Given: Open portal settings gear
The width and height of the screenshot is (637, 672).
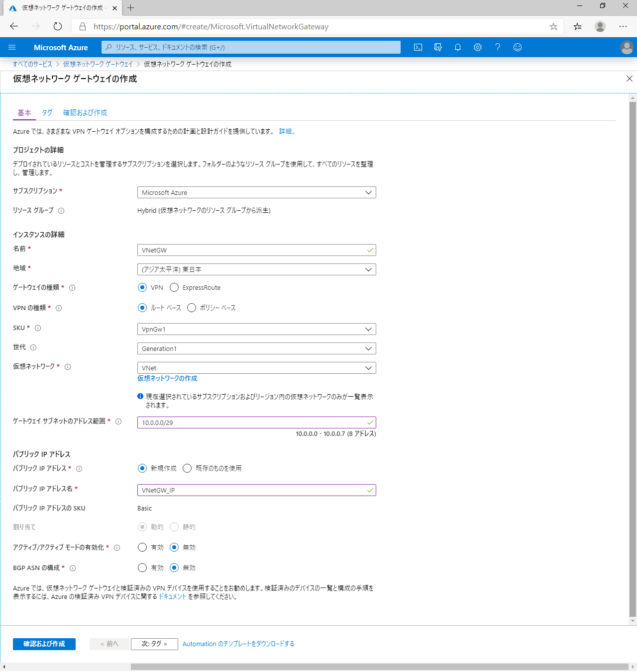Looking at the screenshot, I should tap(478, 47).
